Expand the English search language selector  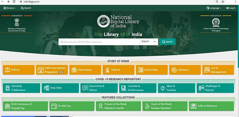click(149, 42)
